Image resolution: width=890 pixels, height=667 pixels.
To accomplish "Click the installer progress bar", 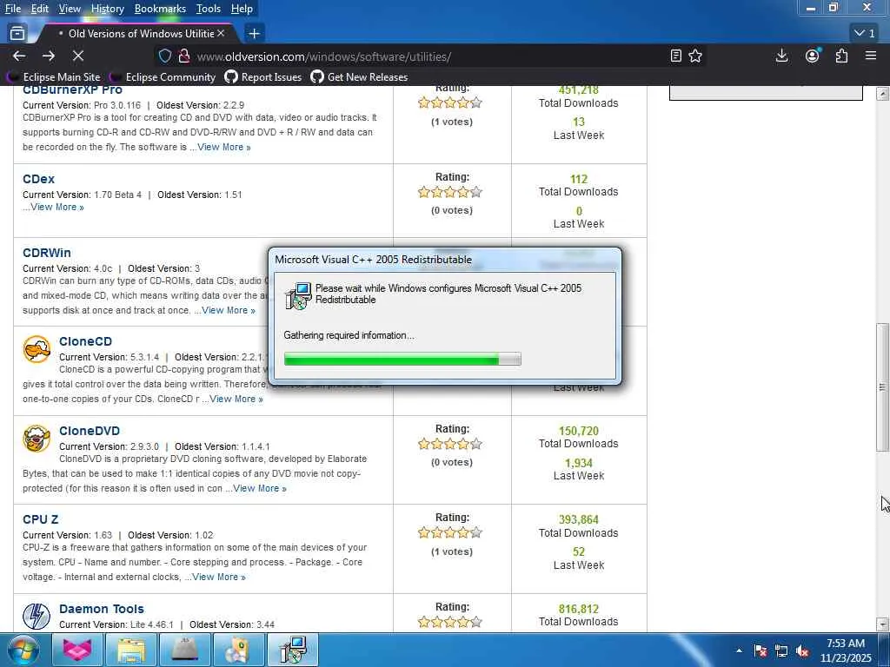I will pos(402,359).
